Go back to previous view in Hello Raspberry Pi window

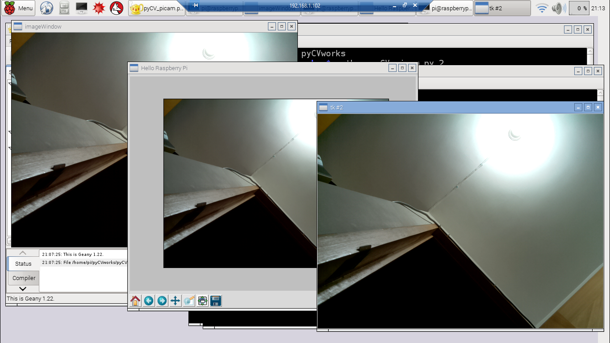tap(149, 301)
